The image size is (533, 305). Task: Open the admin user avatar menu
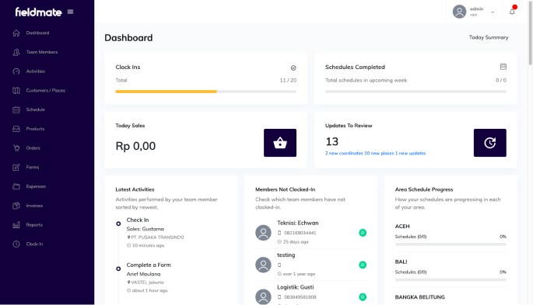(x=459, y=12)
